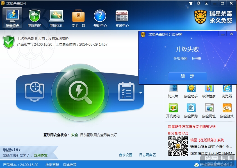Open the 电脑优化 optimization tab
Viewport: 237px width, 168px height.
[56, 18]
